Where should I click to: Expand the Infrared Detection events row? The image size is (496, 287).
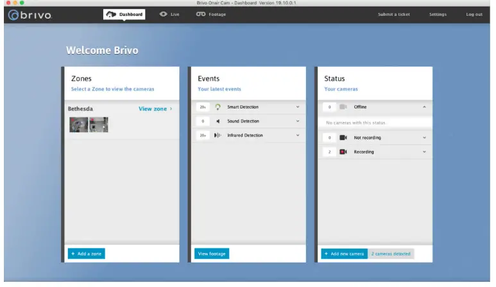[298, 135]
